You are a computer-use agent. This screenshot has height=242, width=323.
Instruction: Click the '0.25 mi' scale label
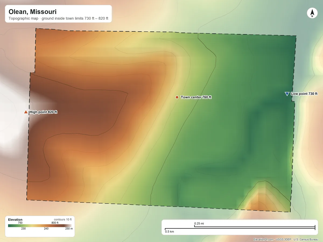(x=199, y=223)
